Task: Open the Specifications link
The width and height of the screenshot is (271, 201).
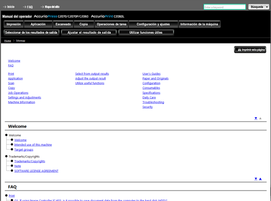Action: point(151,93)
